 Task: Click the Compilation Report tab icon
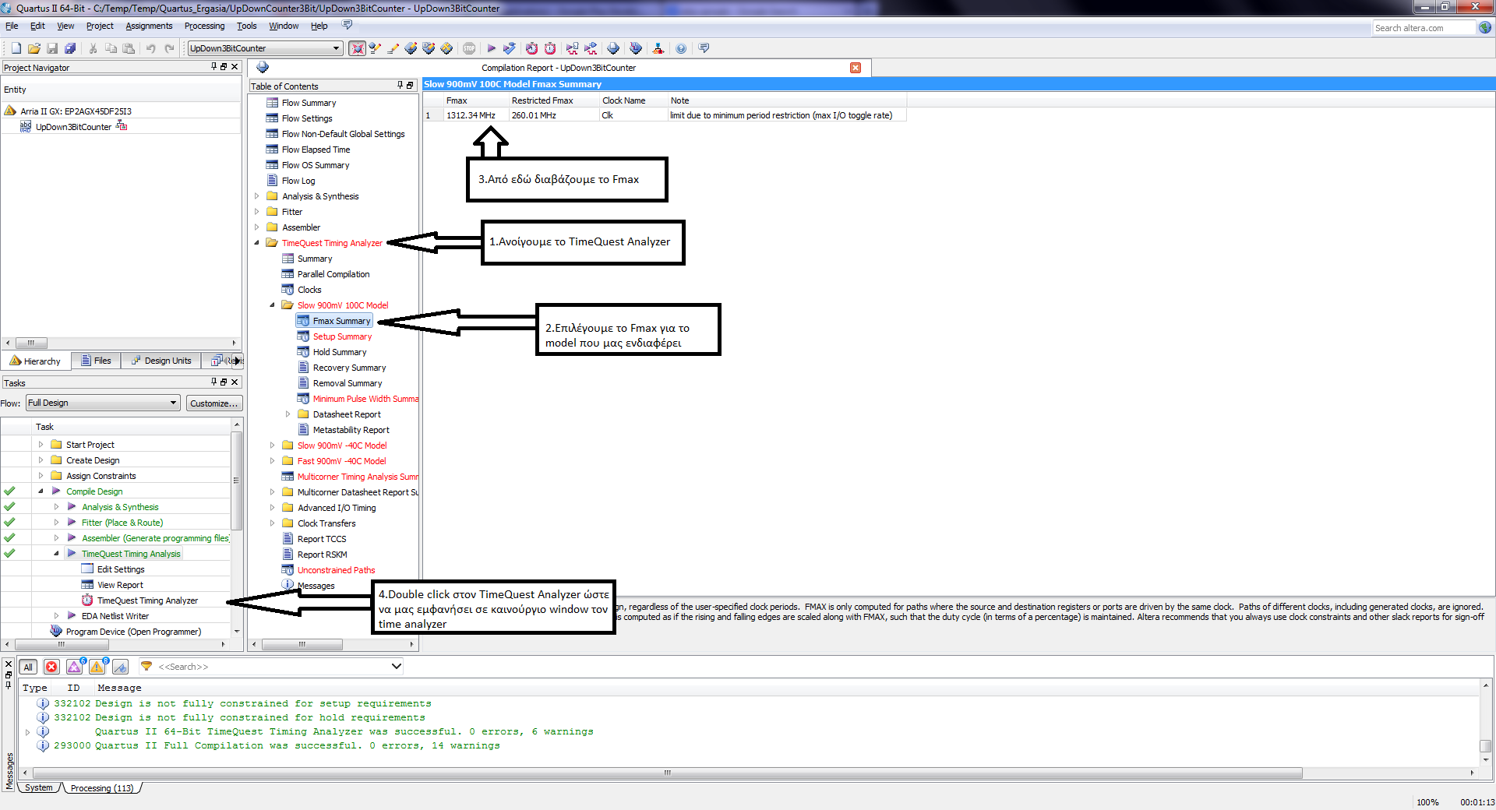(263, 68)
